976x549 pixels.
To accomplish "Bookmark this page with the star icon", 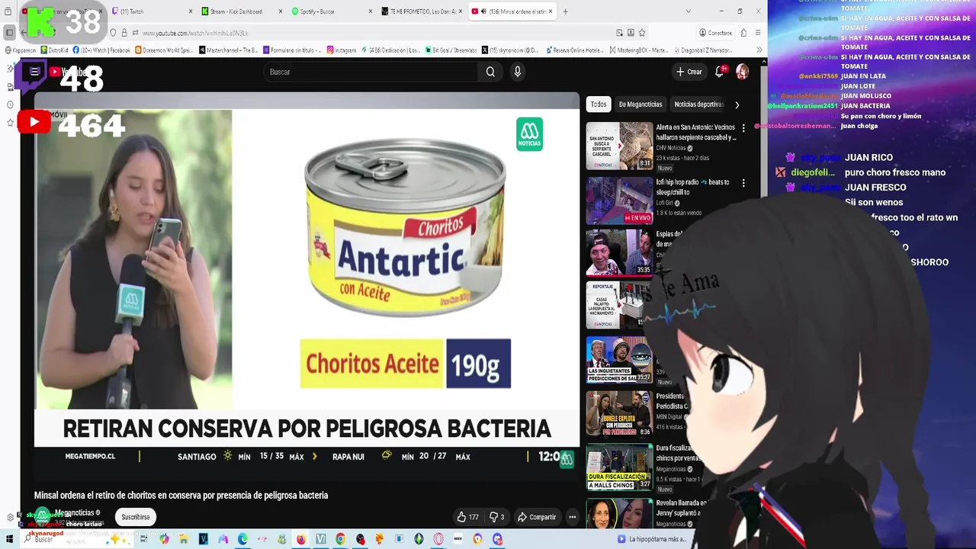I will tap(642, 33).
